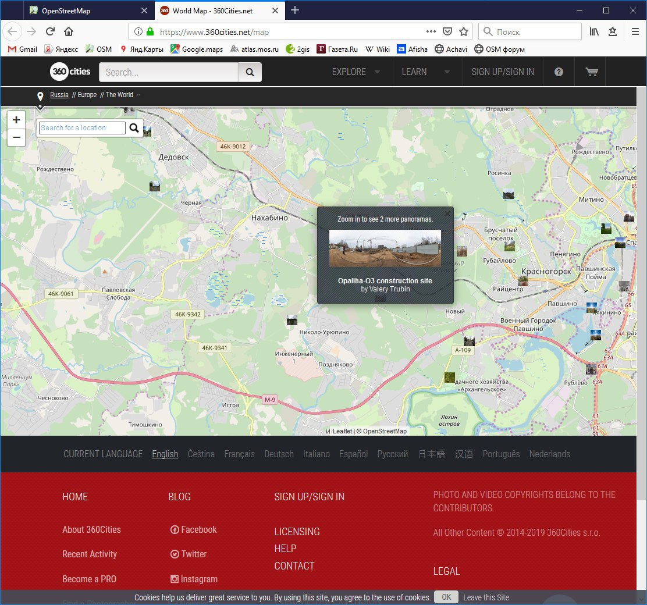Image resolution: width=647 pixels, height=605 pixels.
Task: Click the map location search magnifier
Action: (134, 127)
